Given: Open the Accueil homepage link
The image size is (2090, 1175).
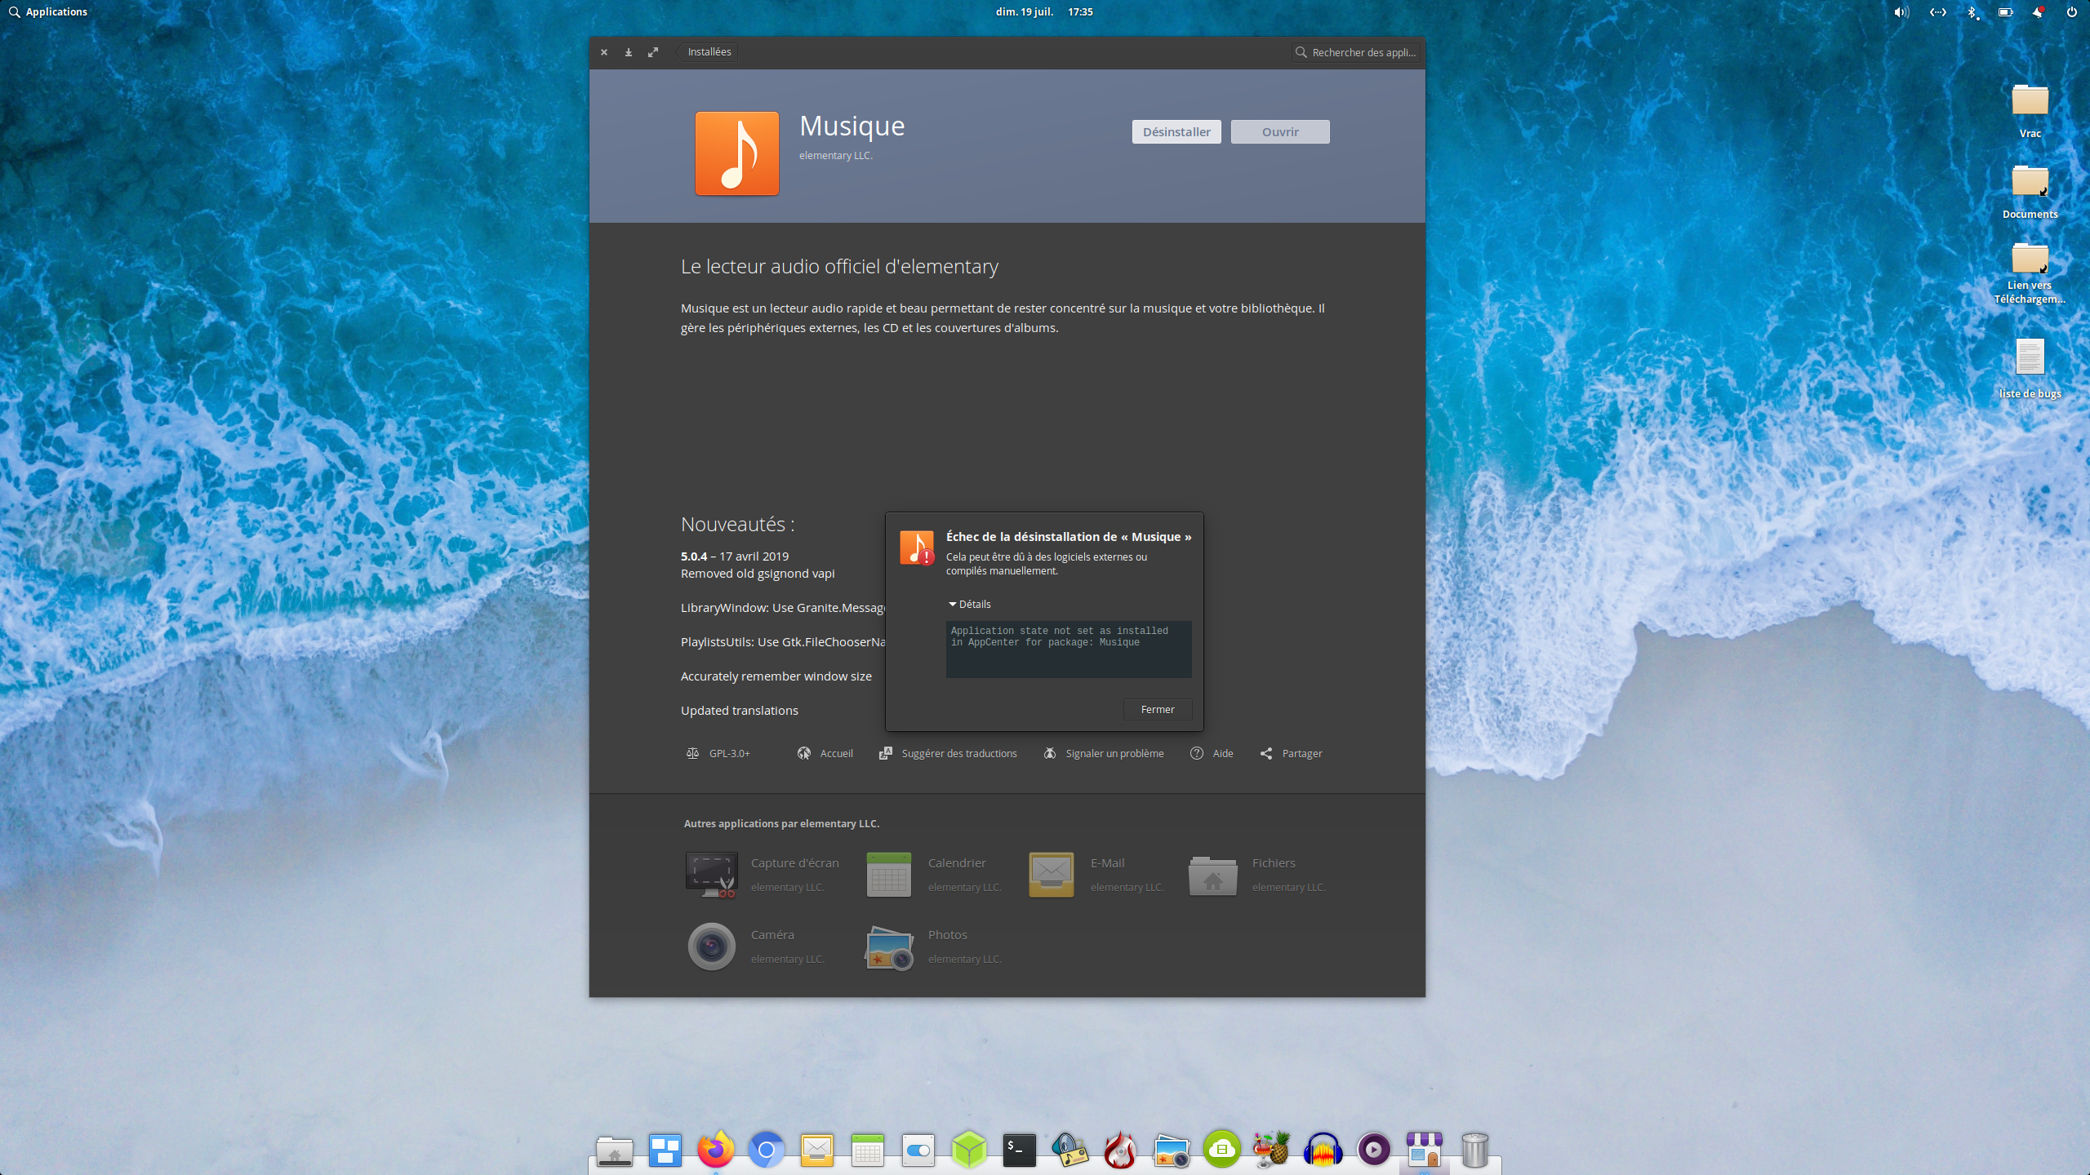Looking at the screenshot, I should pyautogui.click(x=825, y=753).
